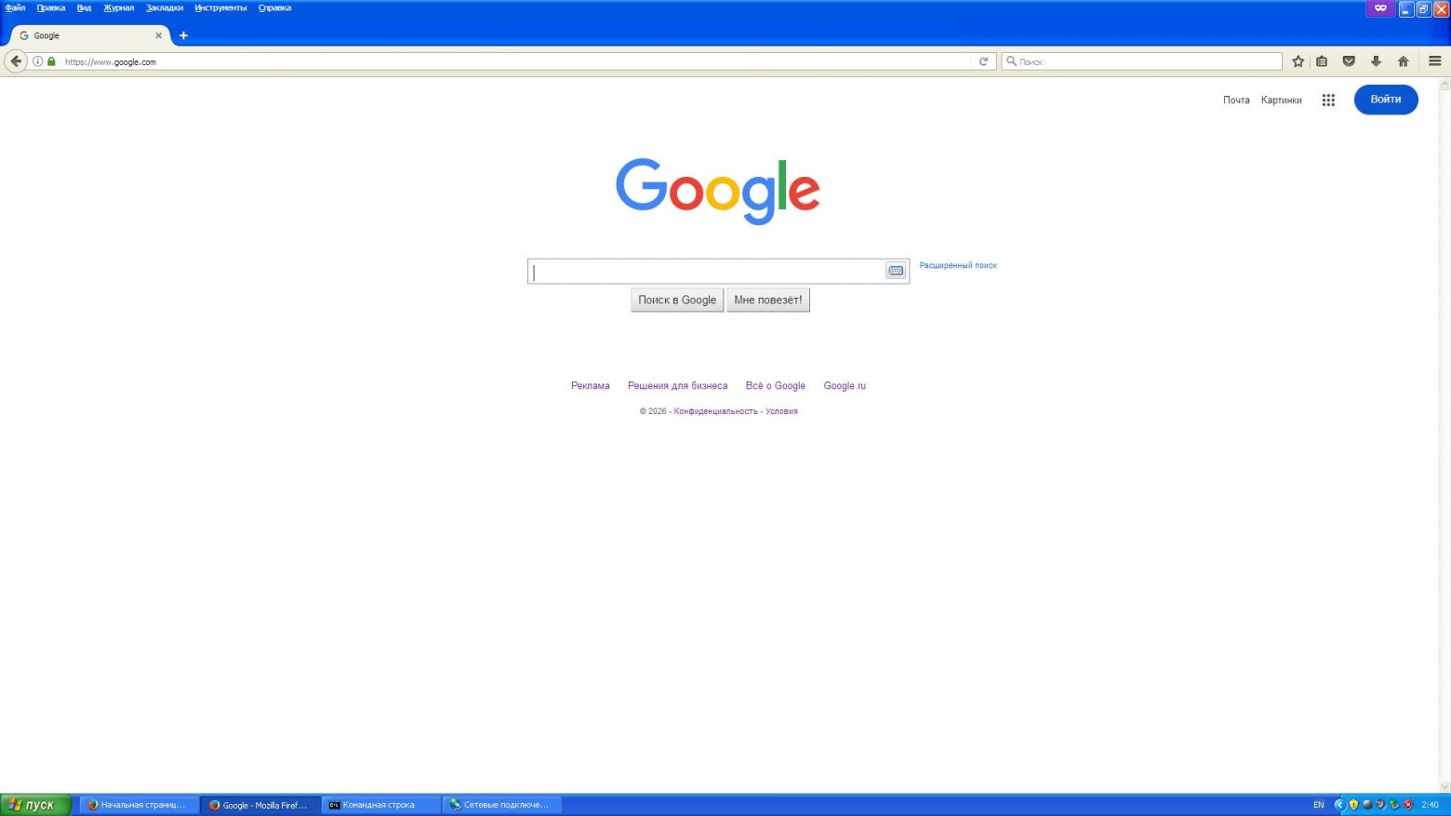Click the Мне повезёт! button
Image resolution: width=1451 pixels, height=816 pixels.
point(768,300)
